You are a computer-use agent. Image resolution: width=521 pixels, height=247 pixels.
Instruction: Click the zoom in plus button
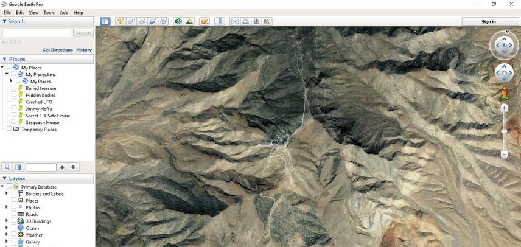[x=504, y=108]
